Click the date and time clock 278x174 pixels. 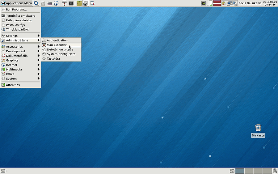(x=270, y=3)
